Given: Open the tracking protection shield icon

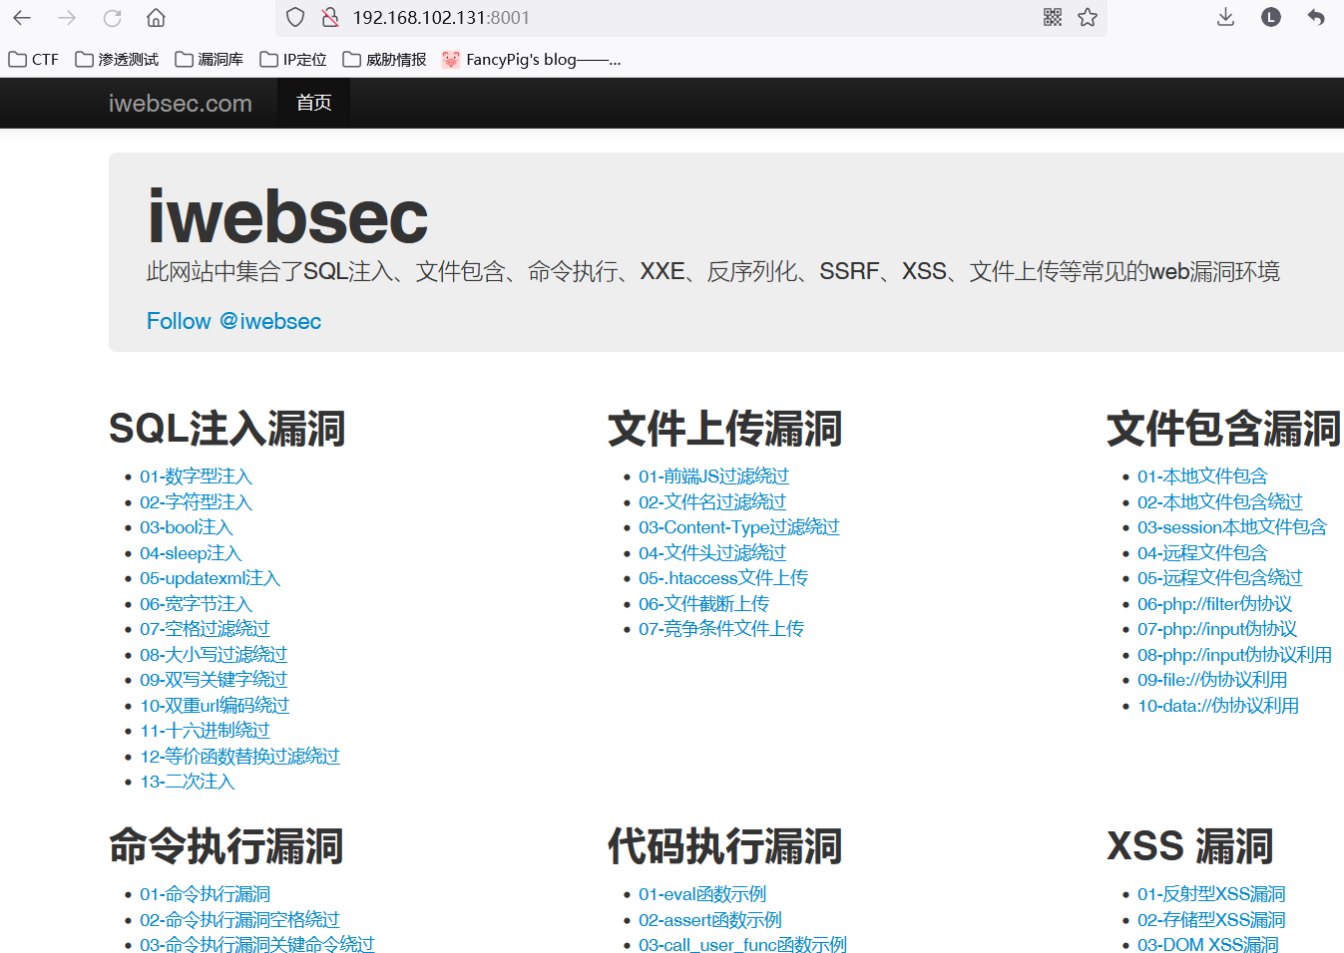Looking at the screenshot, I should click(x=294, y=18).
